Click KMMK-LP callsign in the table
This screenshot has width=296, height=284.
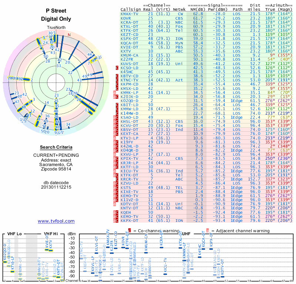pyautogui.click(x=129, y=93)
